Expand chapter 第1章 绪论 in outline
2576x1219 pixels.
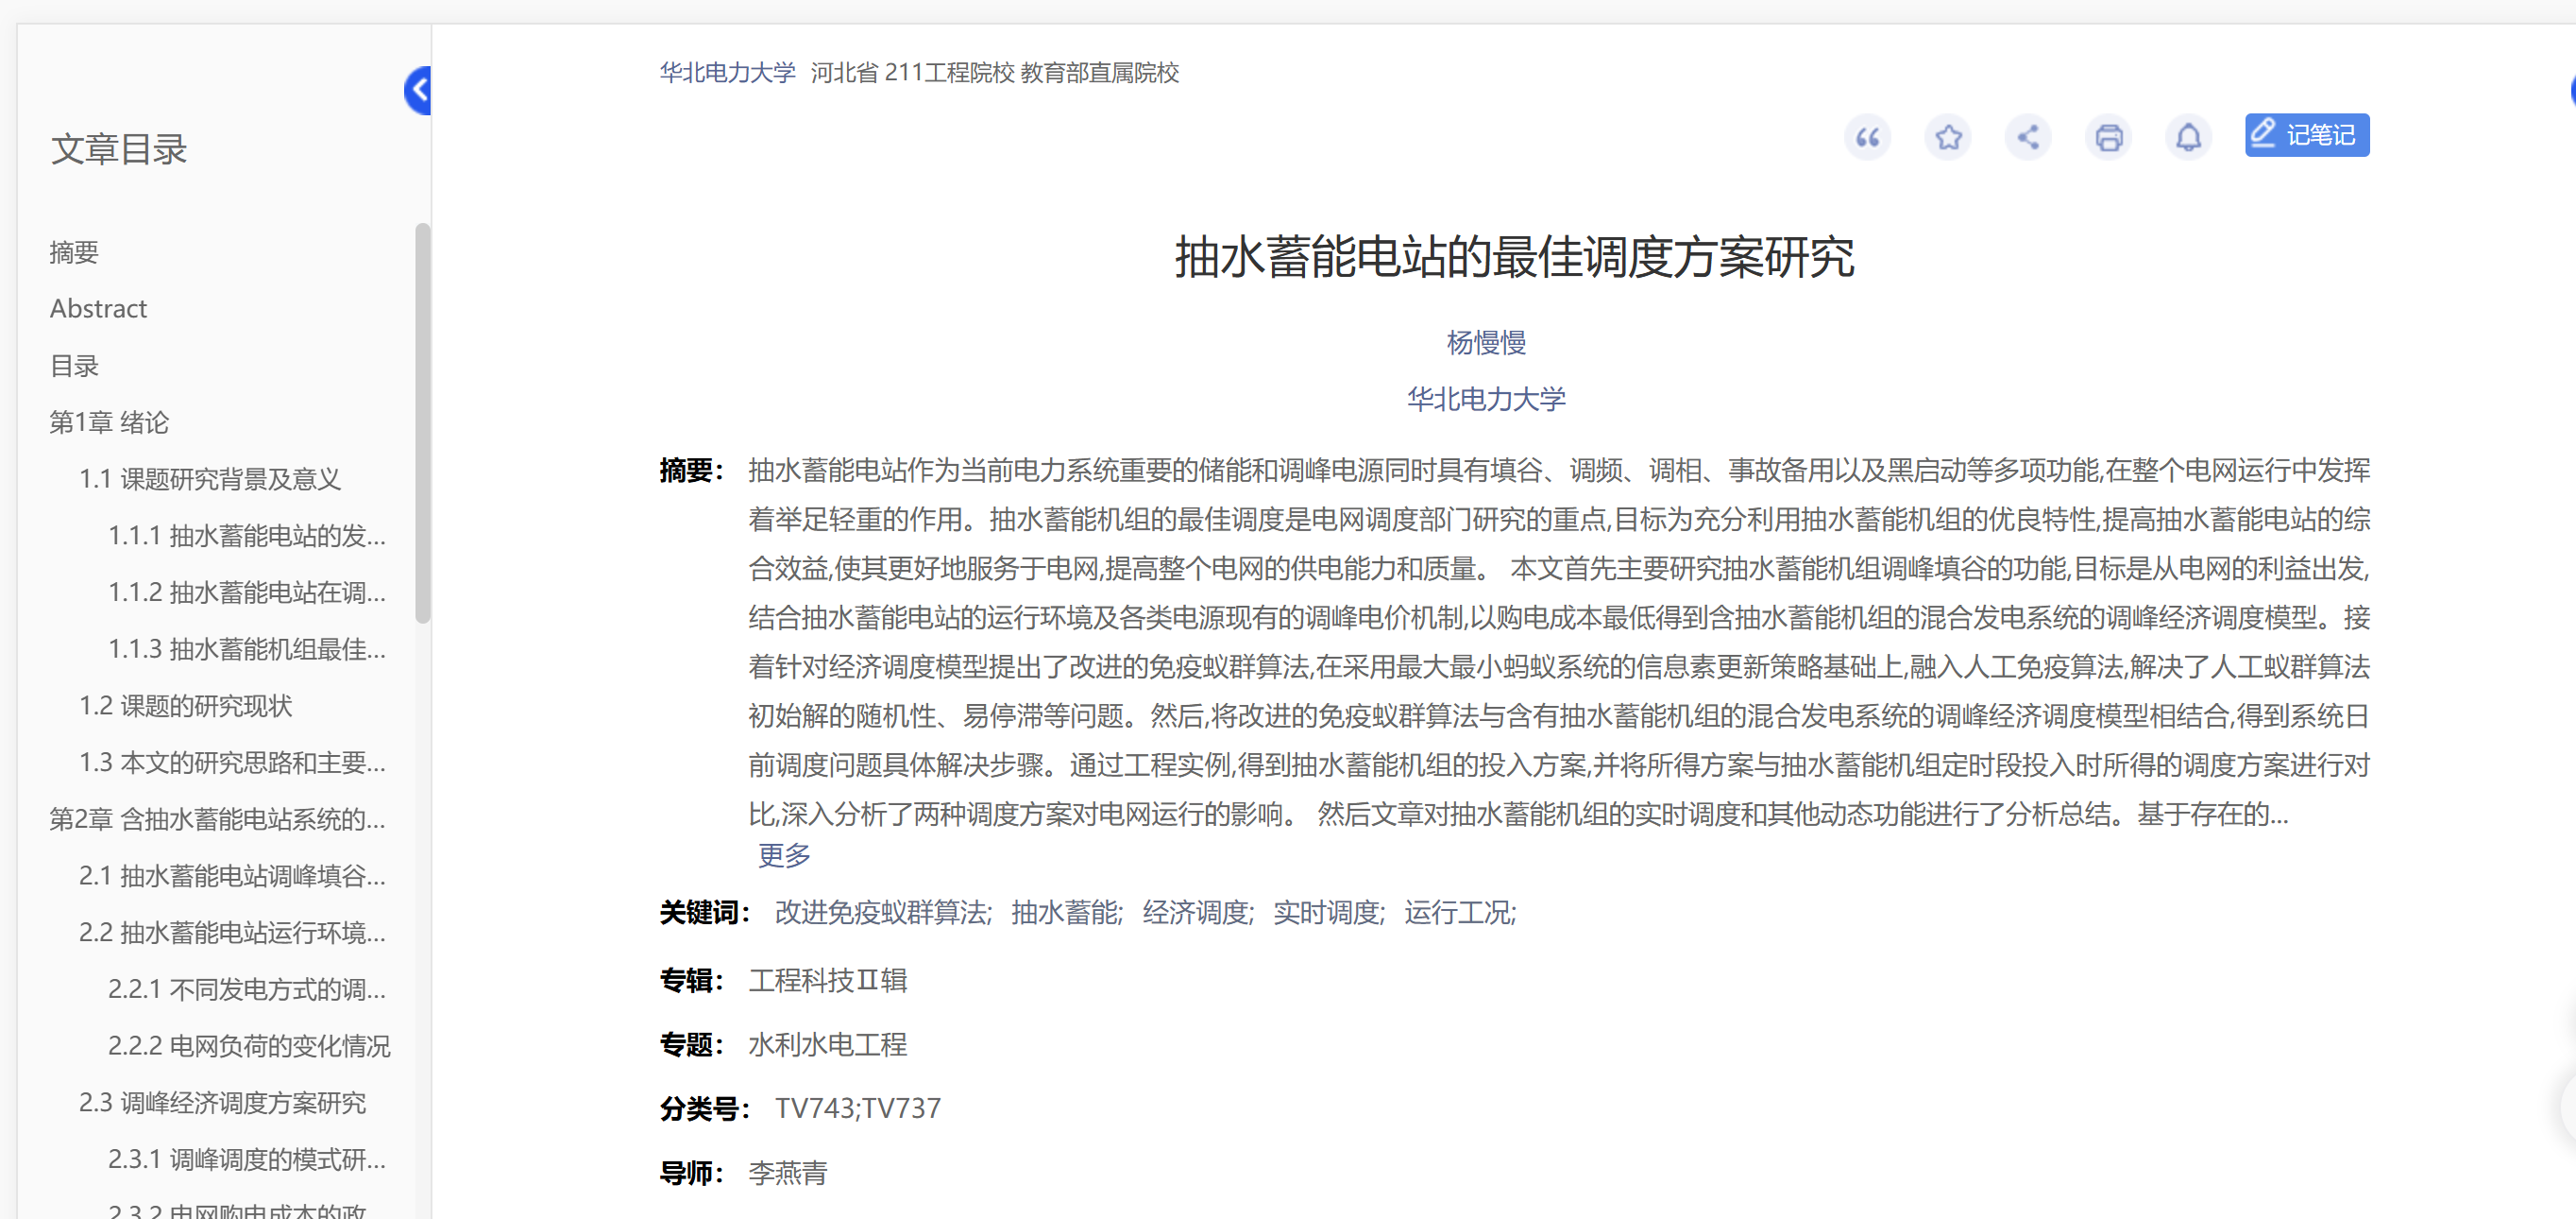tap(110, 421)
